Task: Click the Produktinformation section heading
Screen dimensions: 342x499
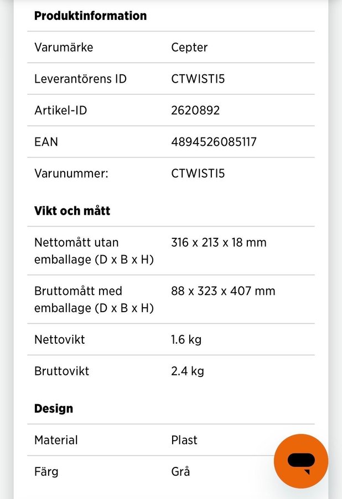Action: (x=91, y=16)
